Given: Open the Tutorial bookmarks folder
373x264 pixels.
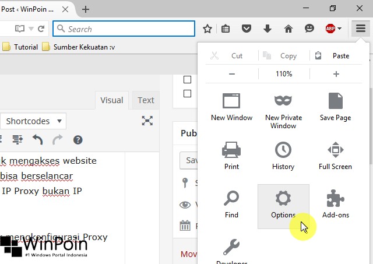Looking at the screenshot, I should click(20, 47).
